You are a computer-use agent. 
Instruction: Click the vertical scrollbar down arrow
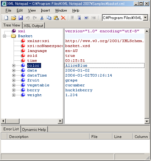tap(147, 121)
